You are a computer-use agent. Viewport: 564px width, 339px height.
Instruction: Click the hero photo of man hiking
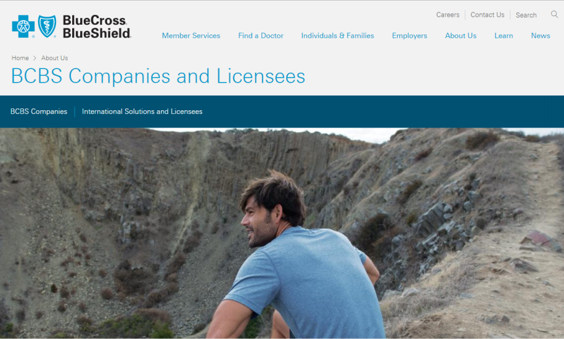282,234
